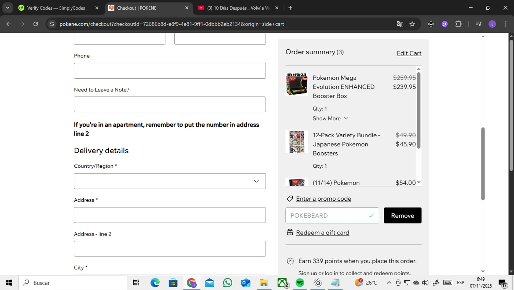Open Outlook from taskbar
The width and height of the screenshot is (514, 290).
pos(246,283)
